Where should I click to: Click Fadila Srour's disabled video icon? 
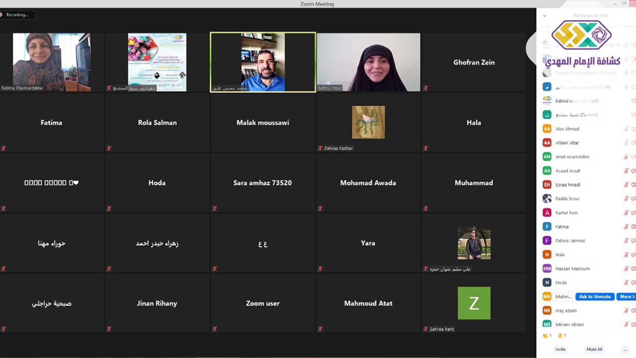633,199
